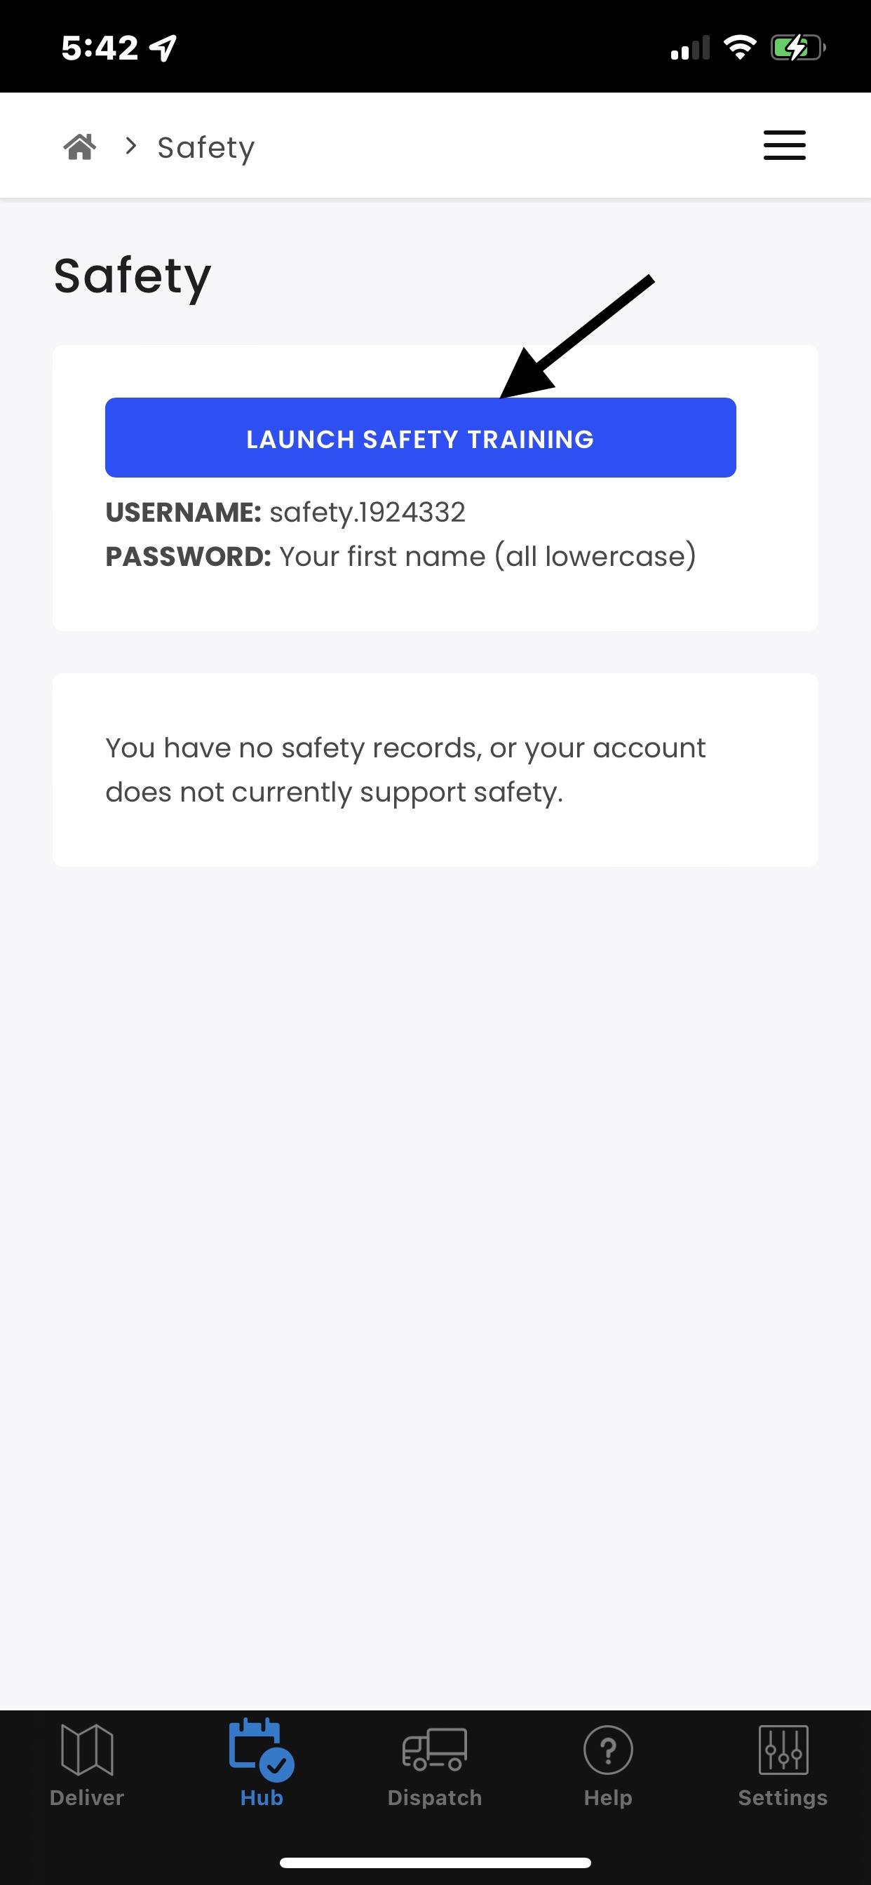The image size is (871, 1885).
Task: Tap the Hub calendar icon
Action: coord(261,1748)
